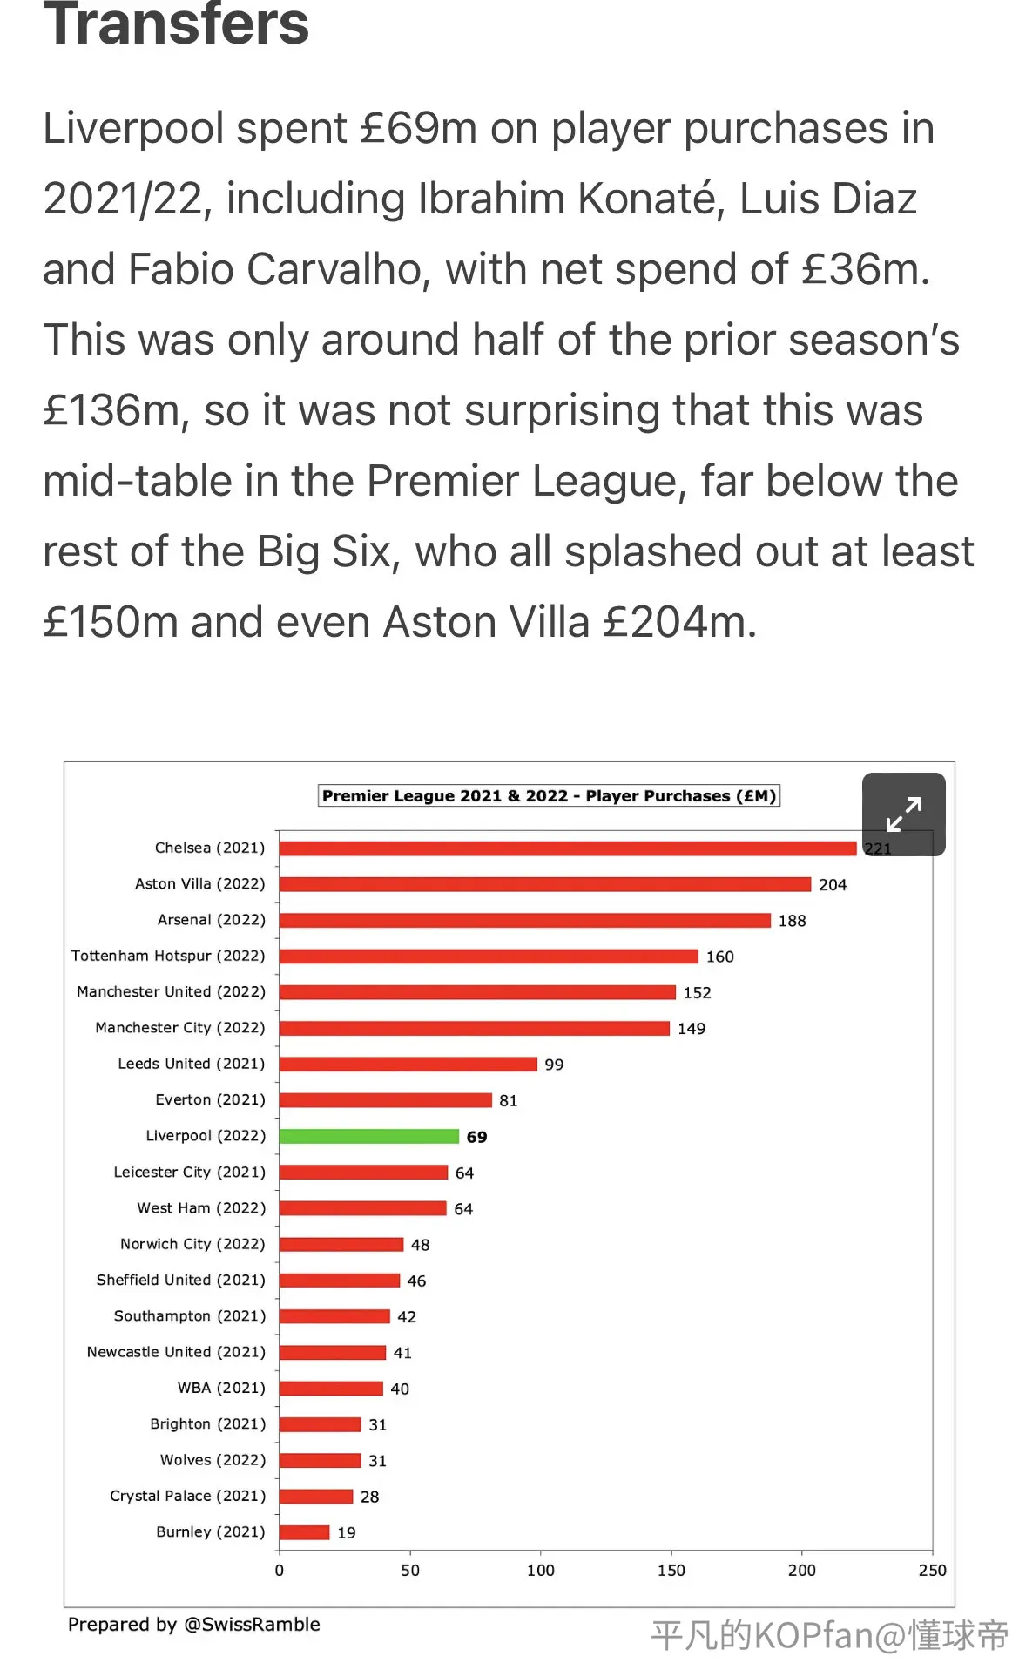Screen dimensions: 1019x1663
Task: Tap the Wolves (2022) label
Action: 213,1460
